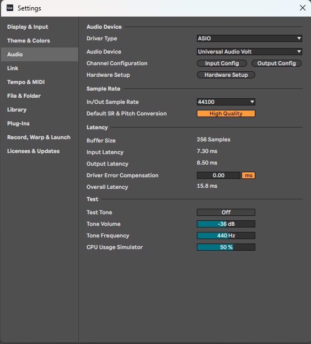The width and height of the screenshot is (311, 344).
Task: Click the 7.30 ms input latency value
Action: (x=207, y=151)
